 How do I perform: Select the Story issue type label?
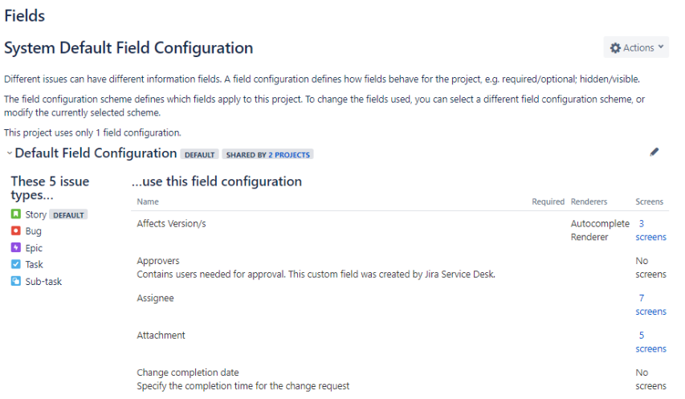[x=35, y=214]
